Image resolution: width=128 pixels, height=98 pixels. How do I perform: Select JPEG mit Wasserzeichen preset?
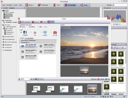47,52
